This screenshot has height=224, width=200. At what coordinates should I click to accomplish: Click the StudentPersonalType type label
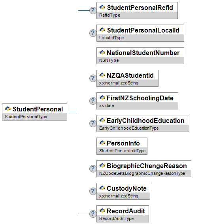26,117
